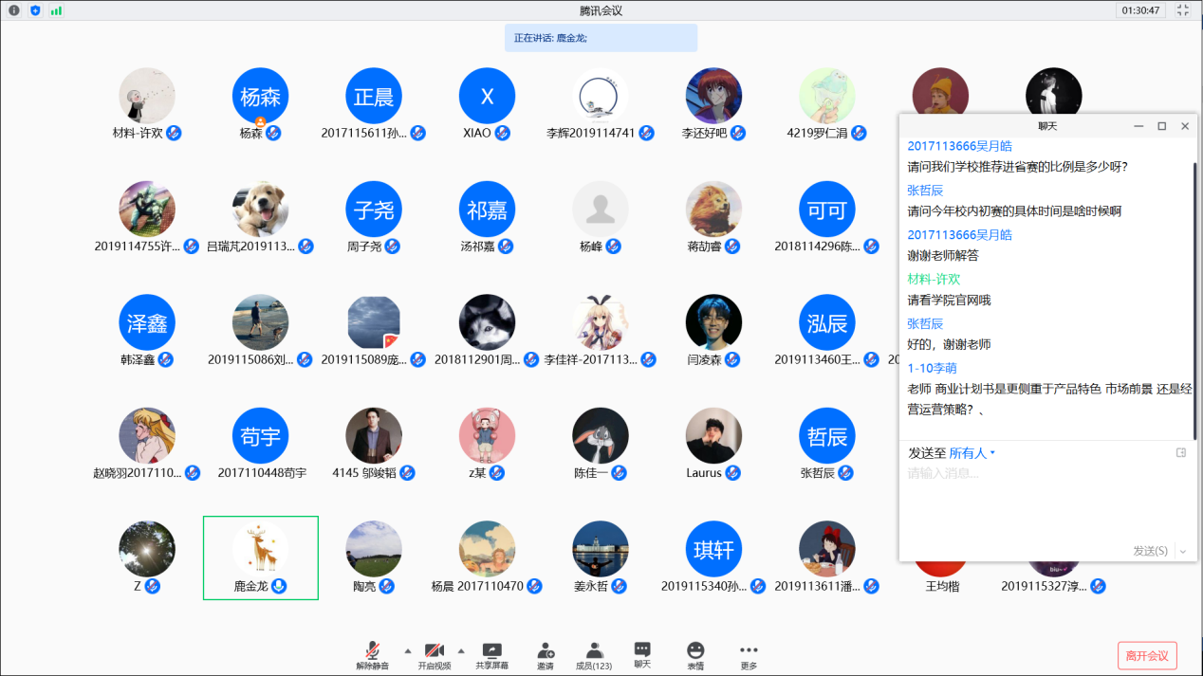Expand send options arrow next to 发送(S)
The width and height of the screenshot is (1203, 676).
click(1183, 551)
